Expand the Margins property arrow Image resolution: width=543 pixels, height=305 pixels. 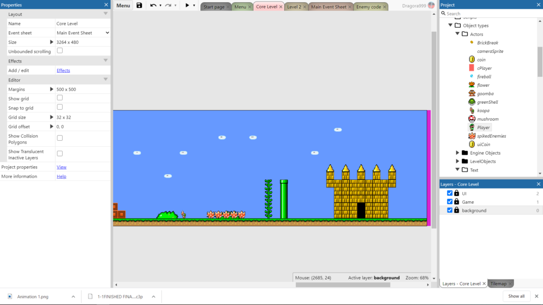pyautogui.click(x=51, y=89)
